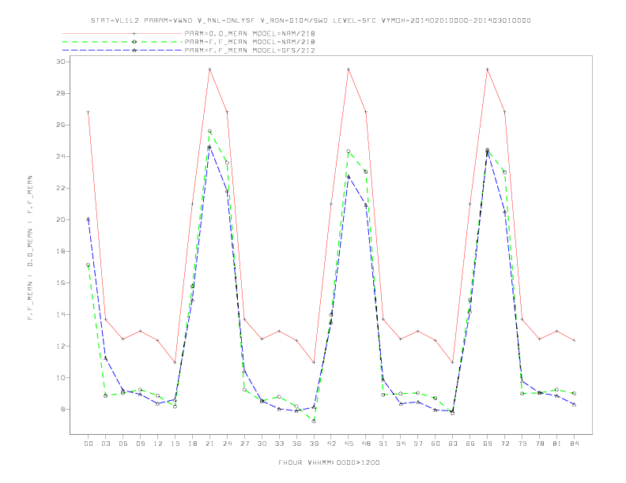This screenshot has width=626, height=483.
Task: Select blue triangle data point at hour 45
Action: click(349, 177)
